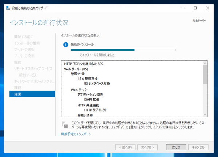Click the 機能のインストール status text
Viewport: 218px width, 157px height.
click(82, 44)
